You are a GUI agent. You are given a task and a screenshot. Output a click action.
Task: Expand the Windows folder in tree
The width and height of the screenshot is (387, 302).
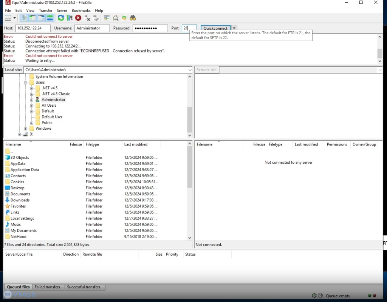(26, 129)
